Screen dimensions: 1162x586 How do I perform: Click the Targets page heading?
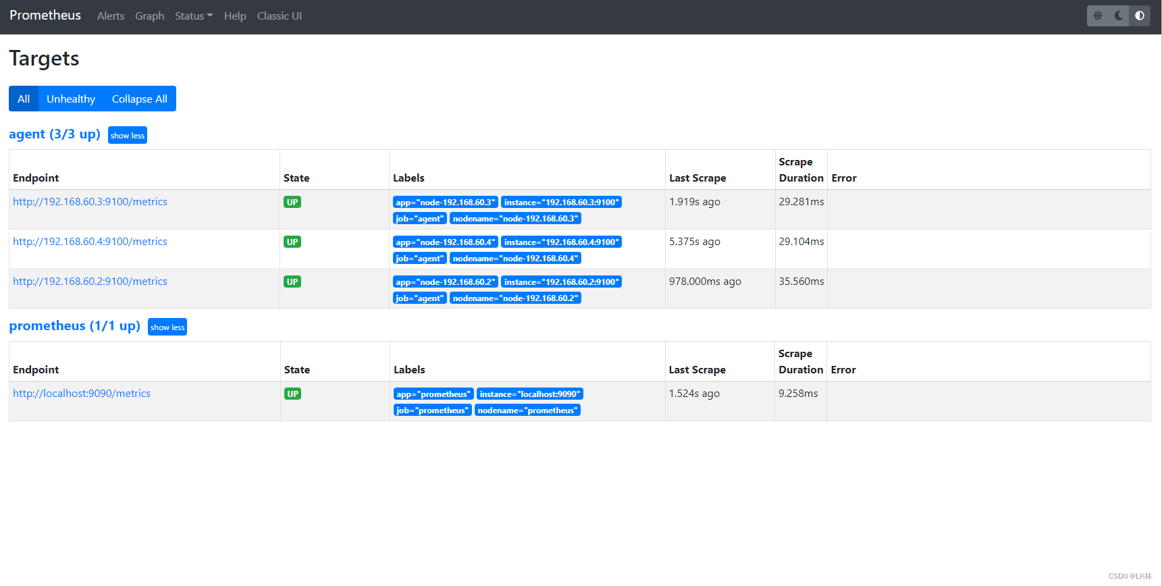click(44, 58)
